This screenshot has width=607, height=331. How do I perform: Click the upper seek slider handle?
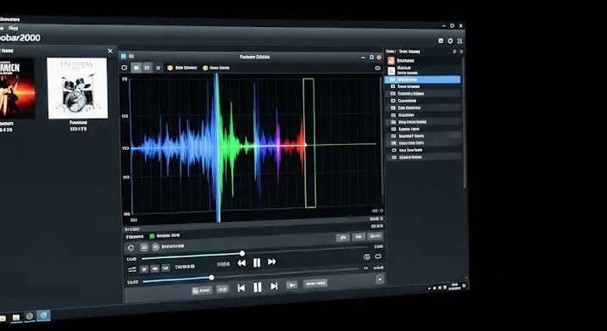coord(242,254)
